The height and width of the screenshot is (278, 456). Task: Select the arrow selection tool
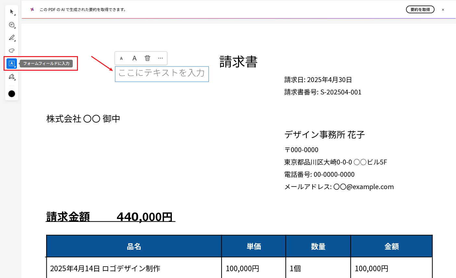tap(12, 12)
